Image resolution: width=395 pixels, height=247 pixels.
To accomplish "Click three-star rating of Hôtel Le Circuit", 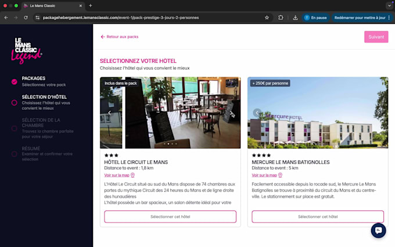I will [112, 155].
